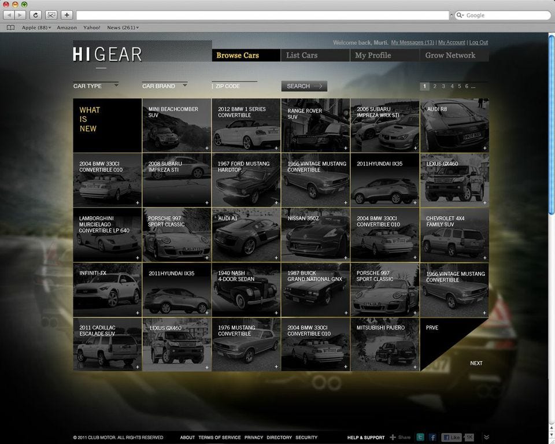Expand plus icon on Chevrolet 4x4 tile
The image size is (555, 444).
[x=485, y=258]
